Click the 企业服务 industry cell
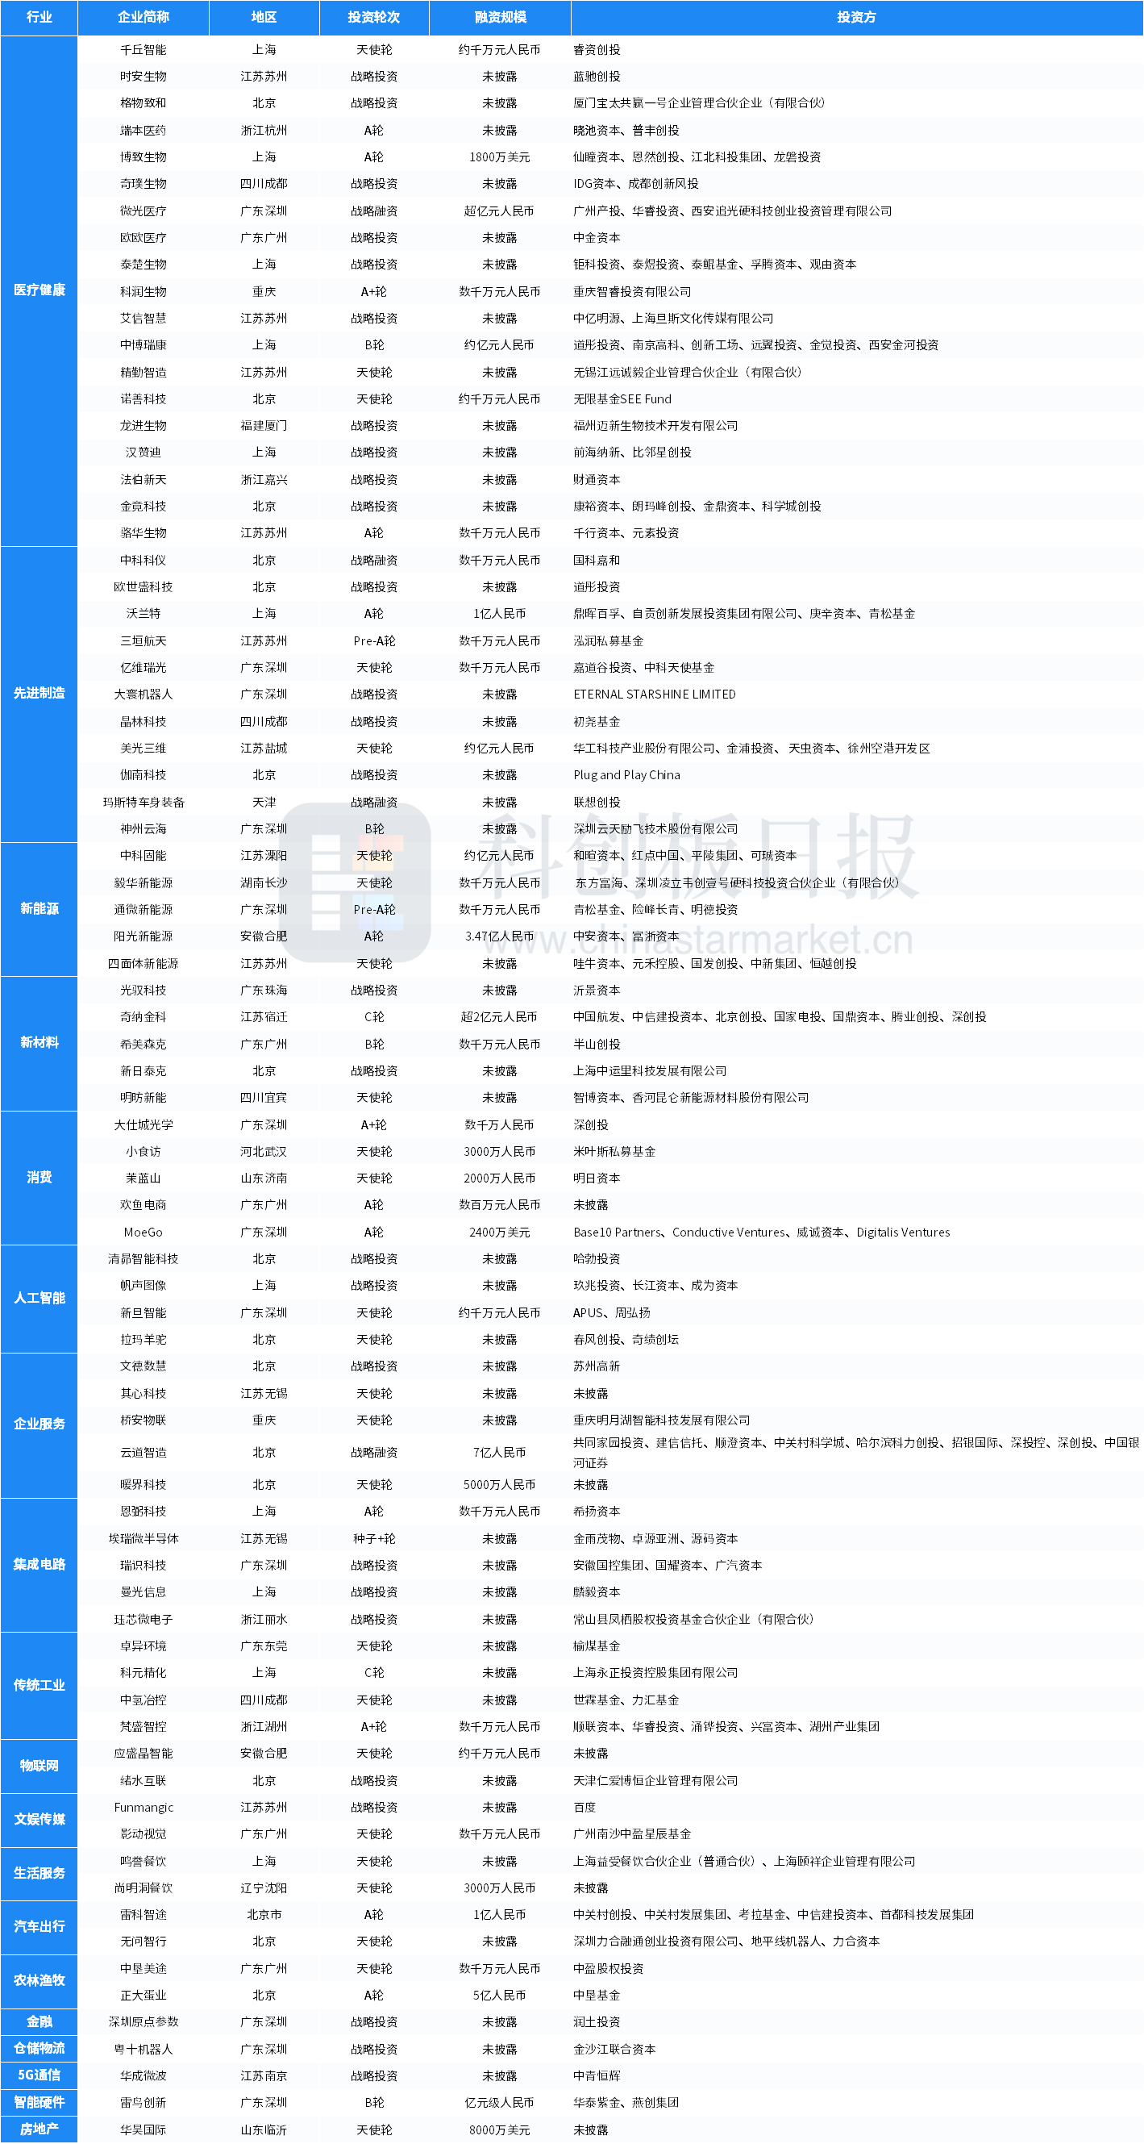This screenshot has width=1144, height=2144. pyautogui.click(x=40, y=1424)
